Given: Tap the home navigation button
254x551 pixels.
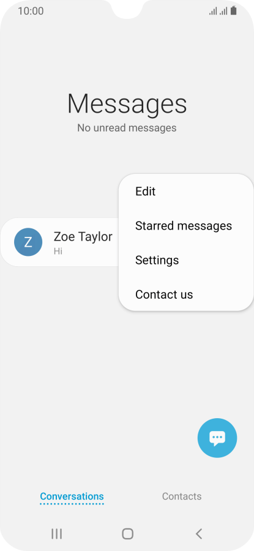Looking at the screenshot, I should tap(127, 534).
